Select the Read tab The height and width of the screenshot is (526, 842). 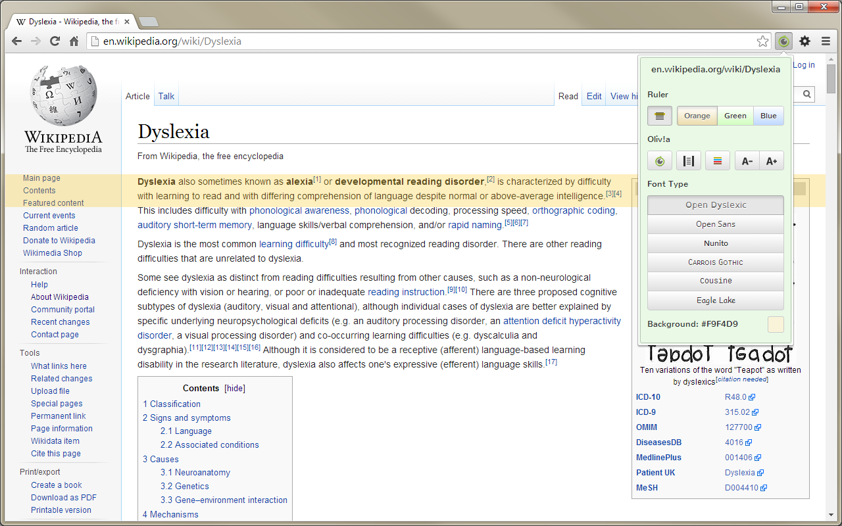pyautogui.click(x=568, y=96)
